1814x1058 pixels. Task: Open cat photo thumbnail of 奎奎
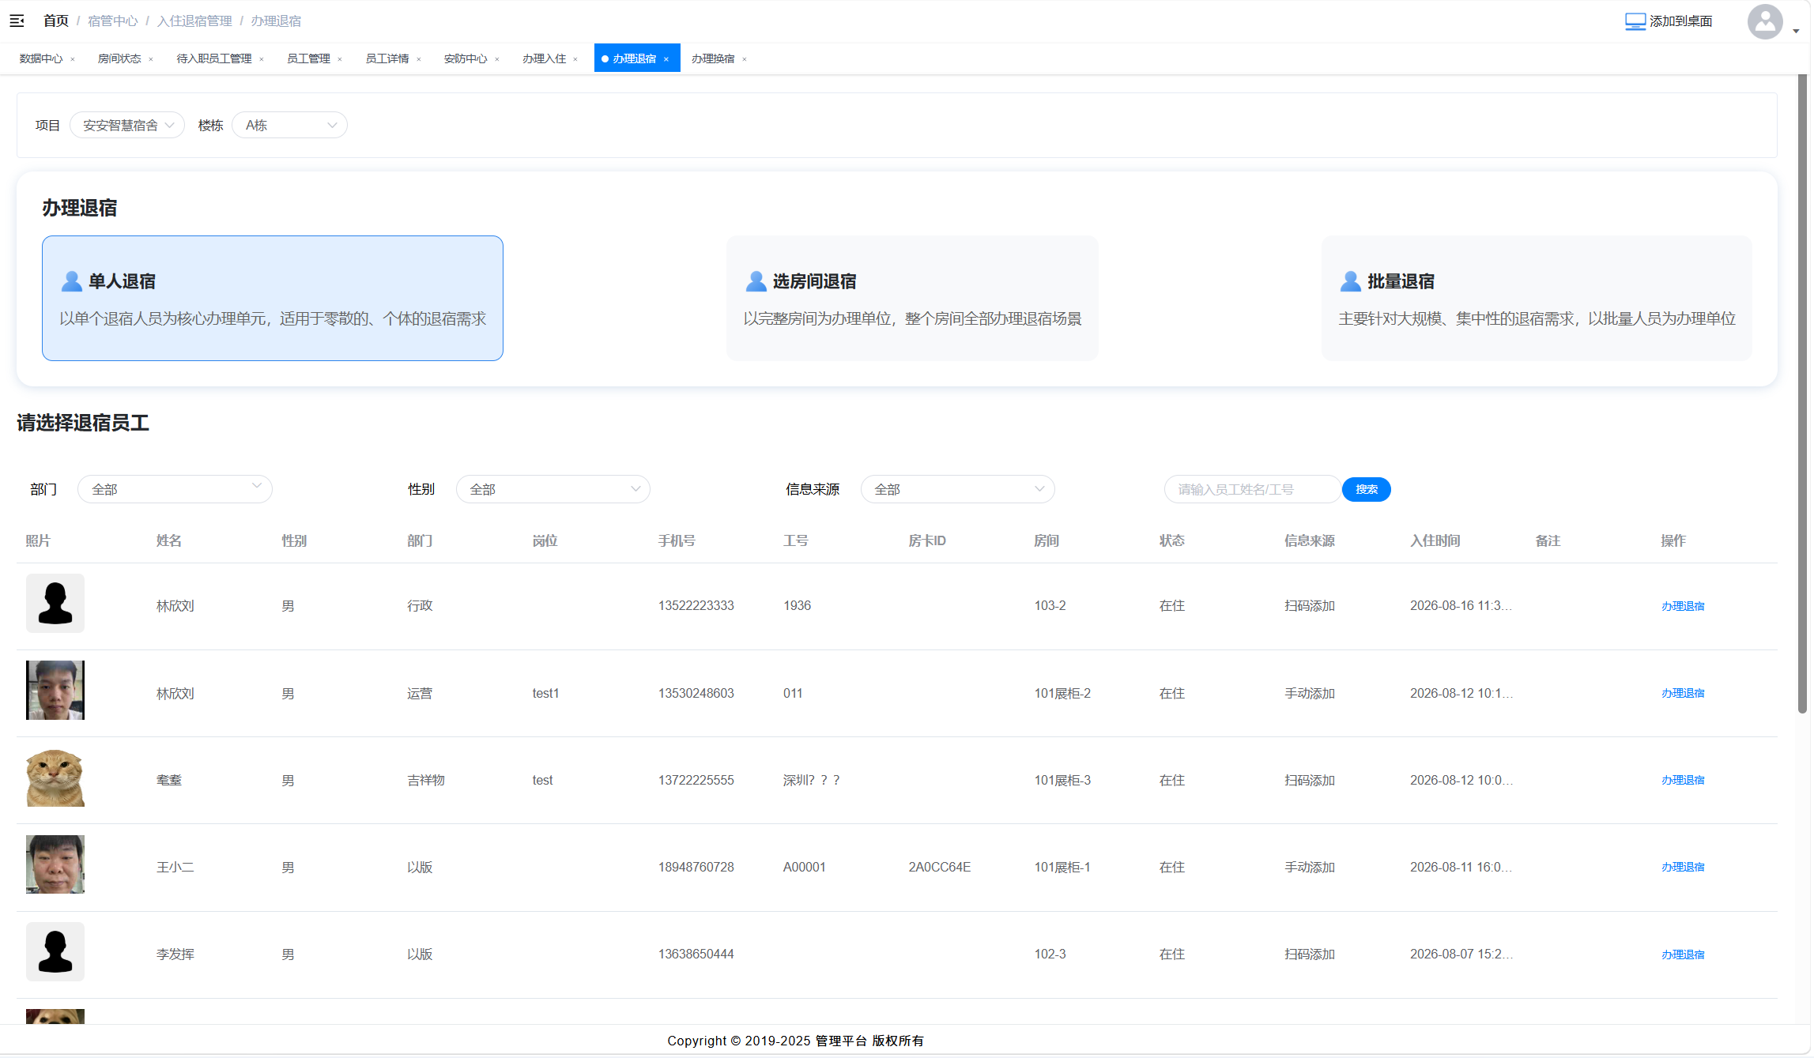point(55,777)
